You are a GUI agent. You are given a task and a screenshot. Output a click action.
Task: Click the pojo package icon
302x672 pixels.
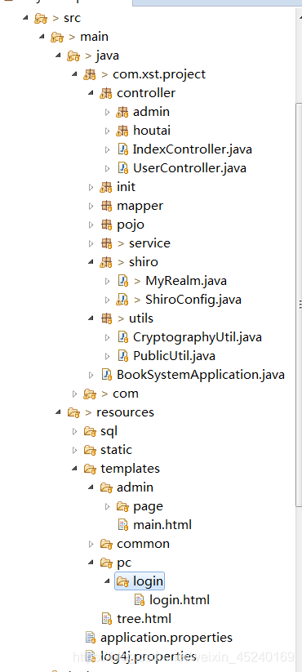coord(106,225)
